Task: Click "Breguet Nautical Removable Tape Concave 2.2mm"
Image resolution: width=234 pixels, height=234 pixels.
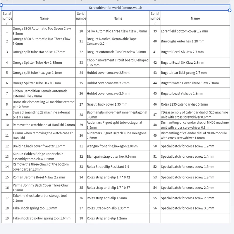Action: point(118,41)
